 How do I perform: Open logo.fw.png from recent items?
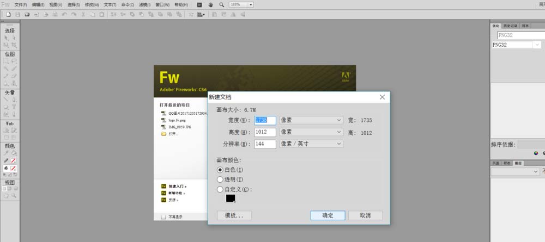point(177,120)
